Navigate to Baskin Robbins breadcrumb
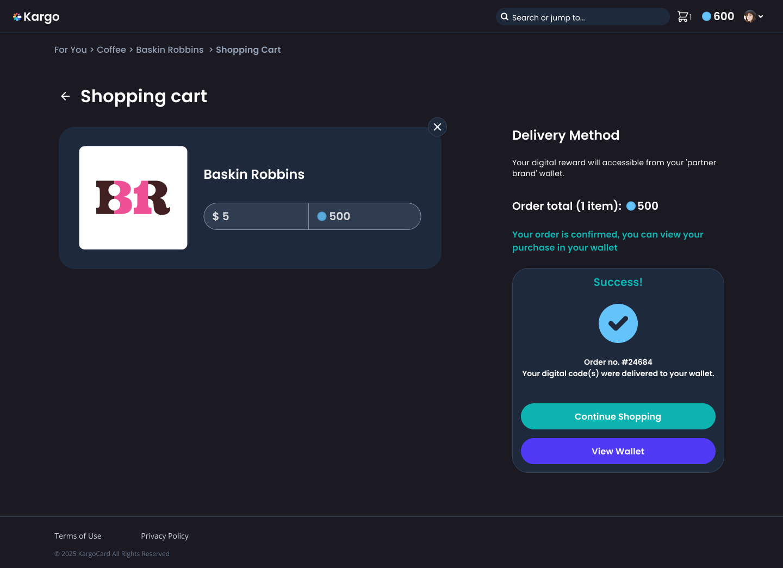The width and height of the screenshot is (783, 568). click(170, 49)
